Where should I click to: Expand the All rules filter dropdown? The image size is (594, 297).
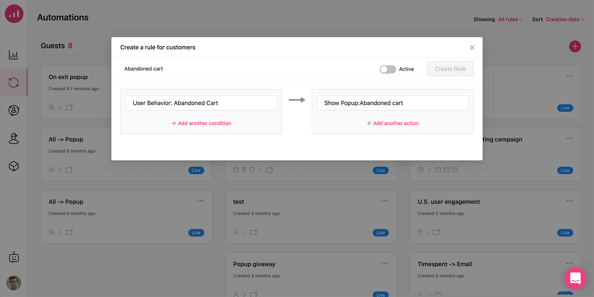(510, 19)
